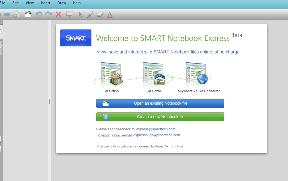Click the red X delete icon
Screen dimensions: 288x181
point(58,15)
